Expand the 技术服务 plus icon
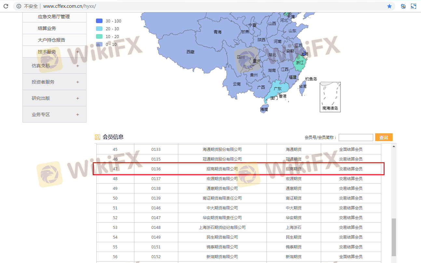Screen dimensions: 421x263 [77, 52]
